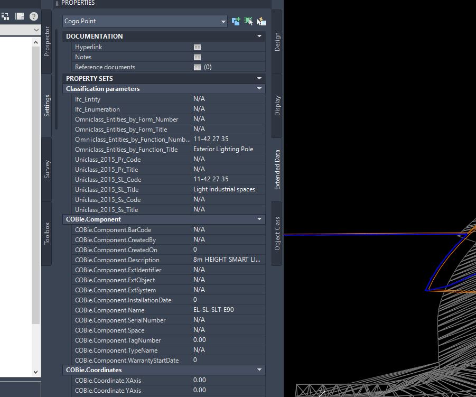The height and width of the screenshot is (397, 476).
Task: Click the Toolspace scrollbar down arrow
Action: pos(35,372)
